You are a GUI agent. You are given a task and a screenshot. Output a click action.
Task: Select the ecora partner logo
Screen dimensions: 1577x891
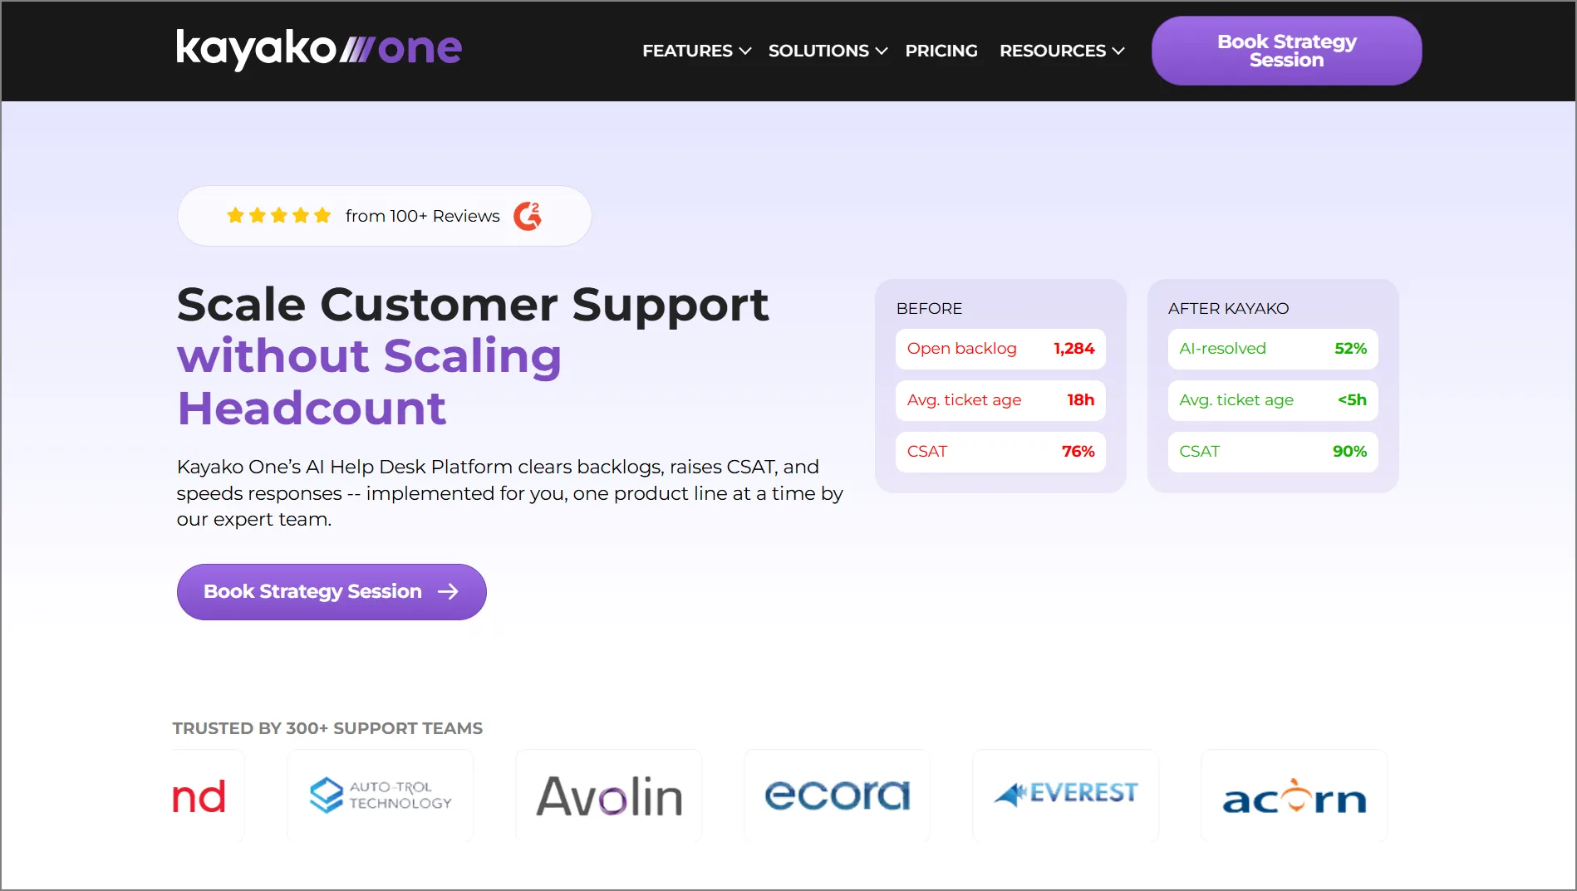click(836, 795)
